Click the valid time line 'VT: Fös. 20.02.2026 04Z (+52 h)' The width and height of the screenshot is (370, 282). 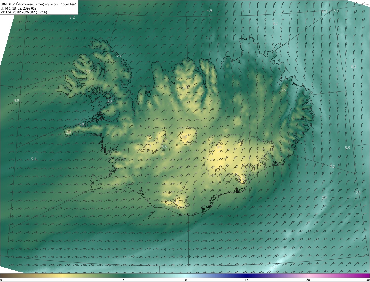point(24,12)
